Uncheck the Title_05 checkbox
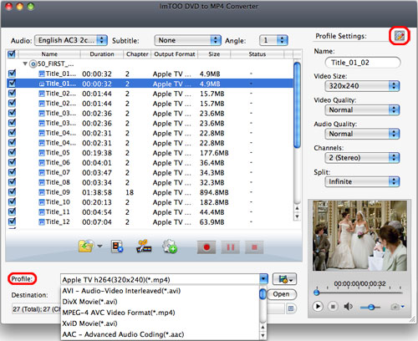 coord(12,152)
